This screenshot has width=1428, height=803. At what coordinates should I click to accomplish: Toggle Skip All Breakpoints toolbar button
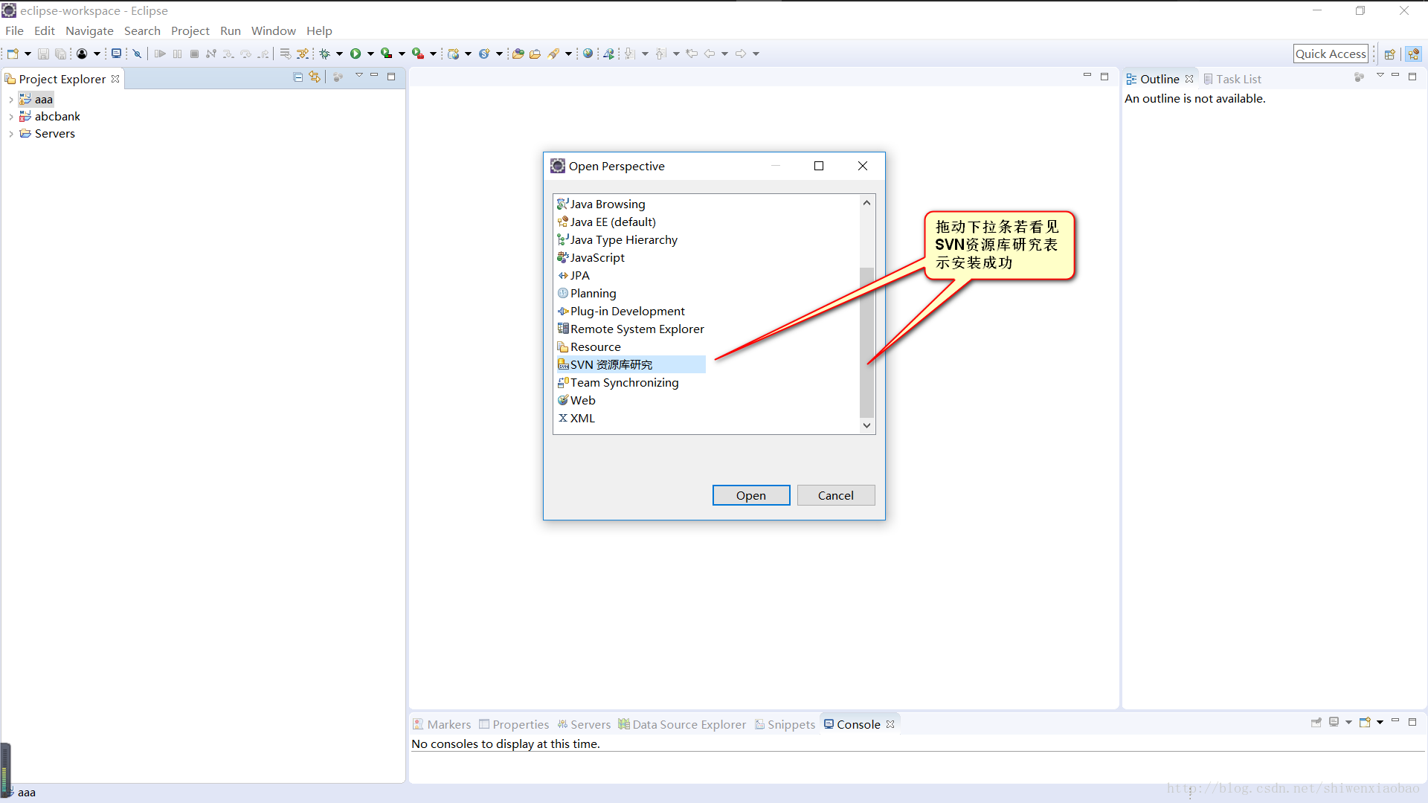(x=137, y=54)
